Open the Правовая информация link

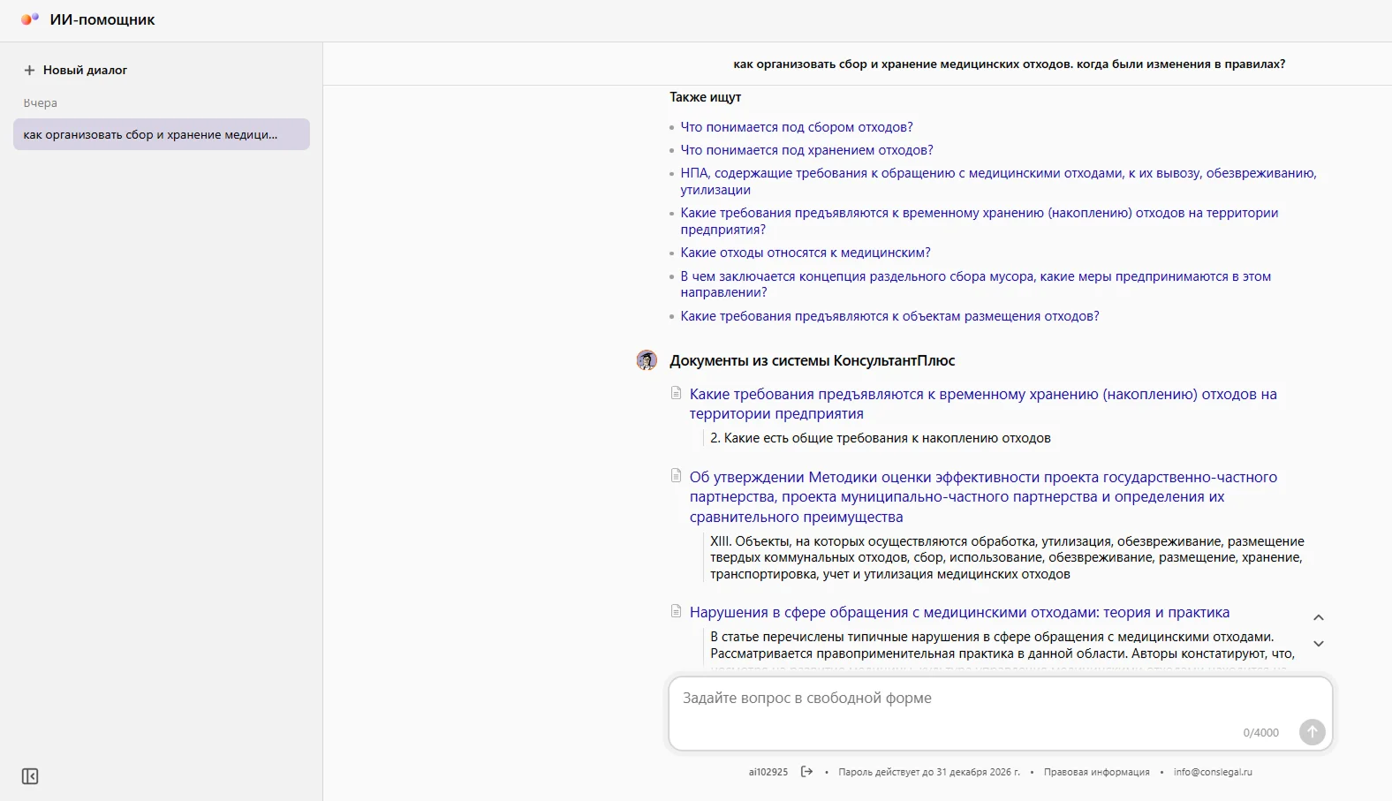click(x=1097, y=772)
